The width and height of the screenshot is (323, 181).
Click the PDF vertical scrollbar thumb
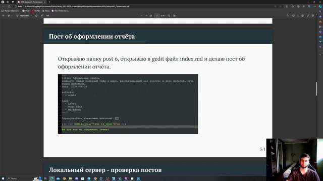[x=316, y=88]
